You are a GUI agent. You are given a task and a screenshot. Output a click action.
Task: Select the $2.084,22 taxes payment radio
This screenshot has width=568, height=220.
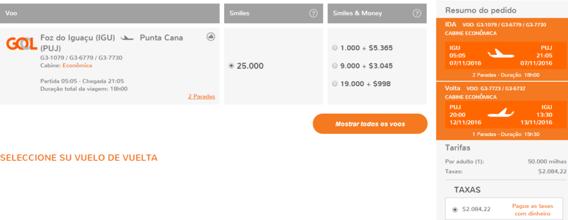(455, 209)
